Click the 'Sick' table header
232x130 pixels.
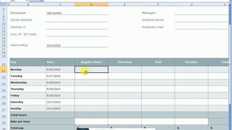click(158, 62)
